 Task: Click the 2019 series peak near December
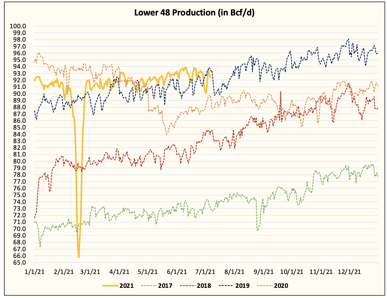click(348, 39)
